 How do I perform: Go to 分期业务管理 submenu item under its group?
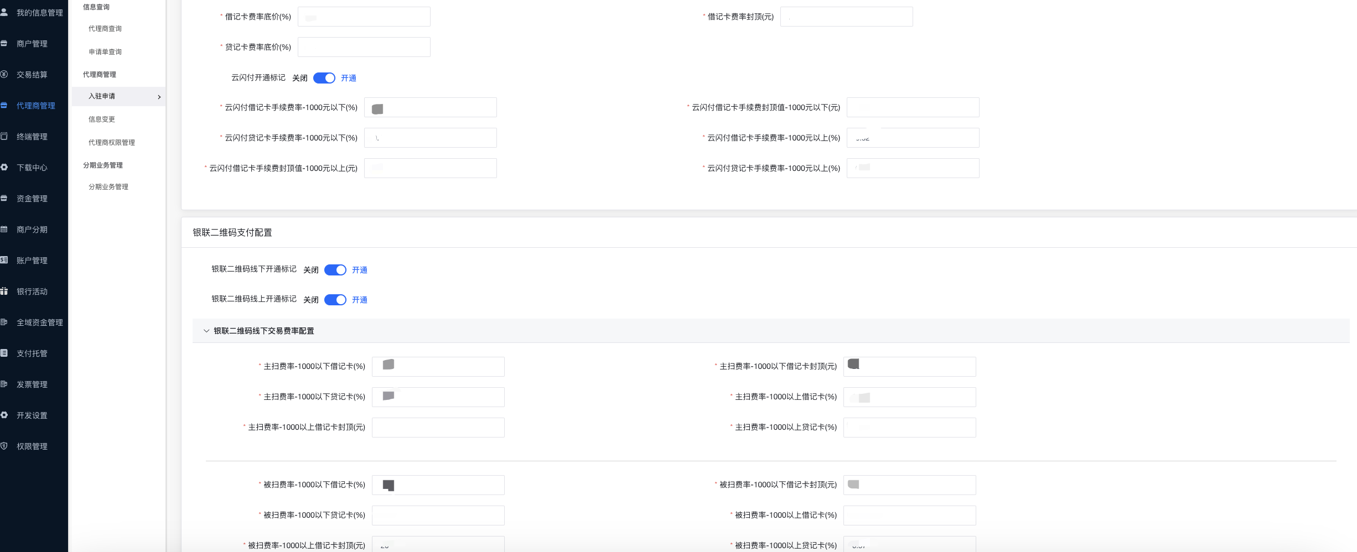108,187
